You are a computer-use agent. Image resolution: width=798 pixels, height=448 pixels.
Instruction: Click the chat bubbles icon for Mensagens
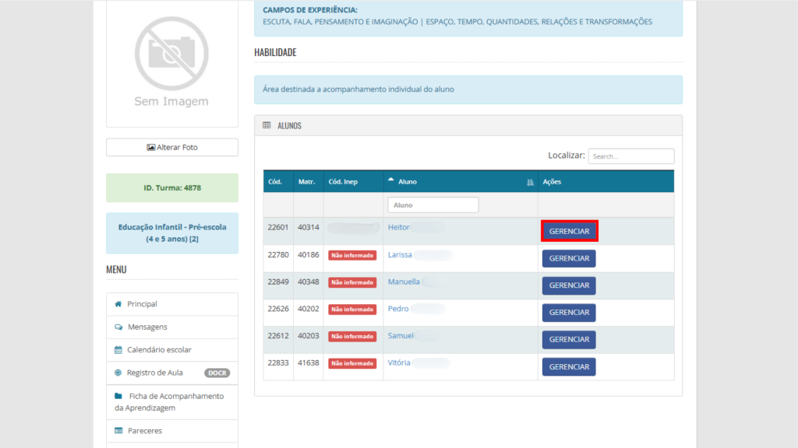(118, 327)
